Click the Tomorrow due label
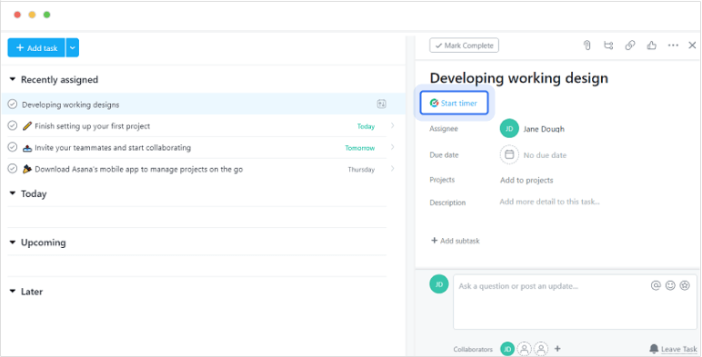Image resolution: width=702 pixels, height=357 pixels. click(360, 148)
